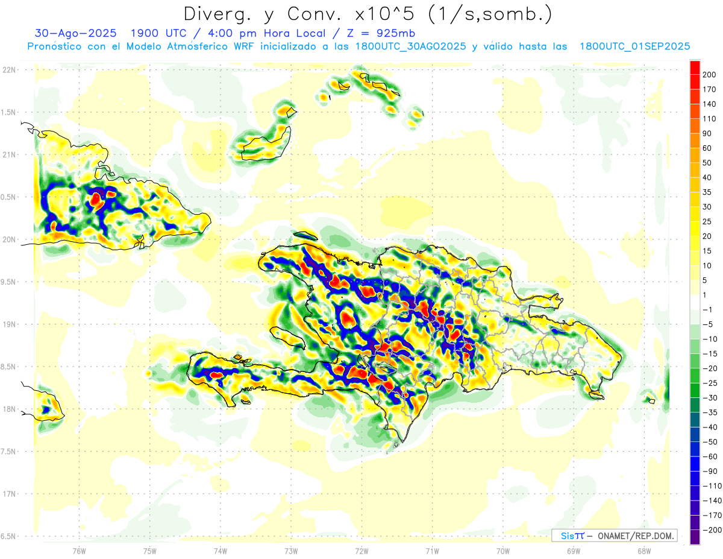Viewport: 723px width, 559px height.
Task: Click the positive "5" legend label
Action: coord(706,280)
